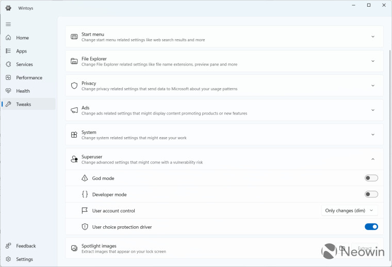Open the Apps page
The image size is (392, 267).
(28, 51)
